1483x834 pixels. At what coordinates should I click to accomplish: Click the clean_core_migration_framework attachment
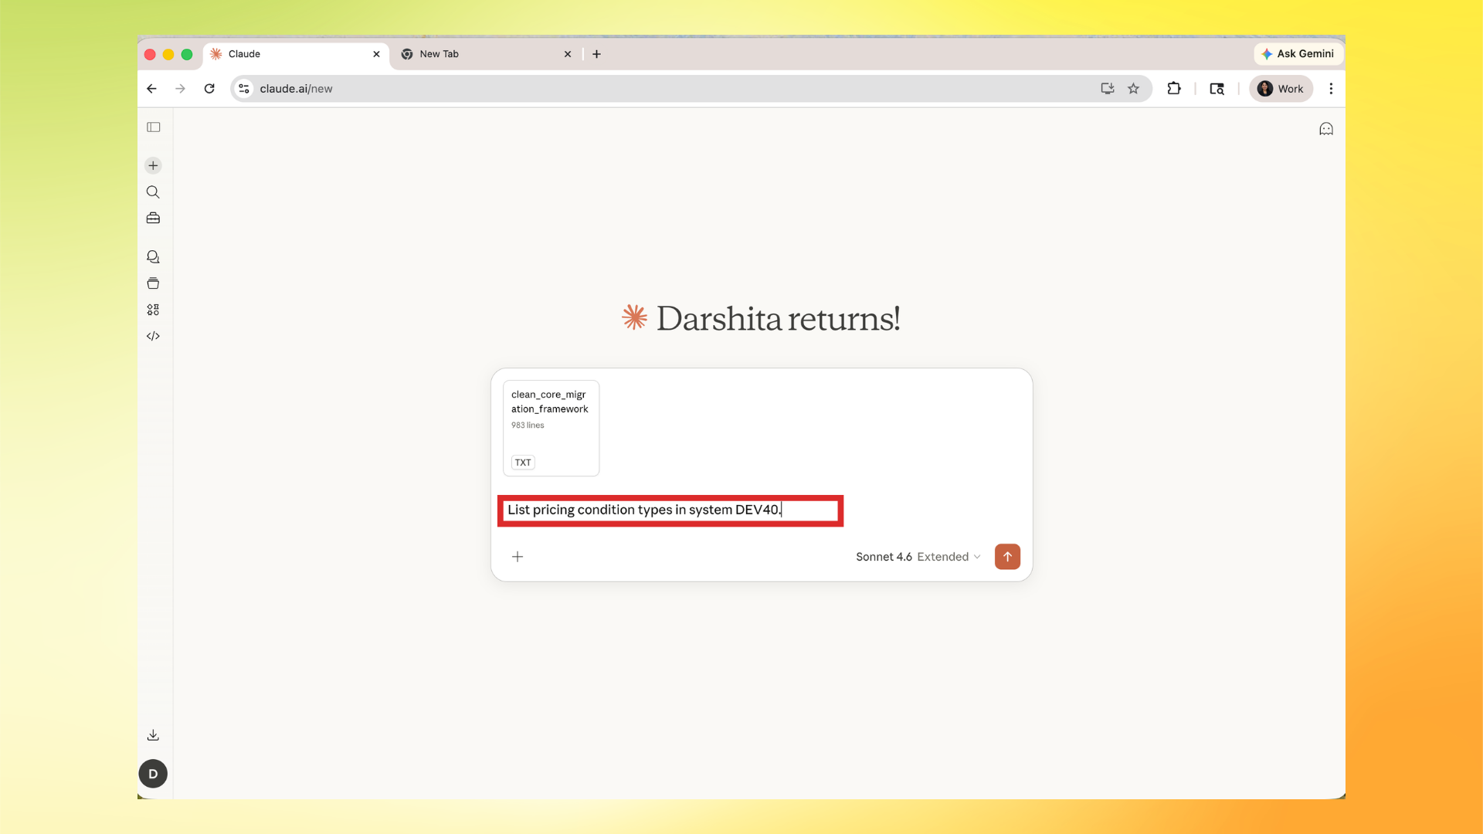point(550,428)
